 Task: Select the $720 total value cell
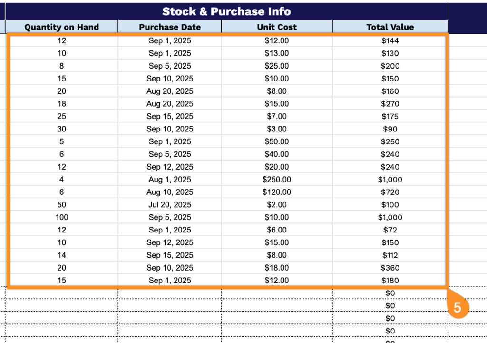click(x=390, y=192)
